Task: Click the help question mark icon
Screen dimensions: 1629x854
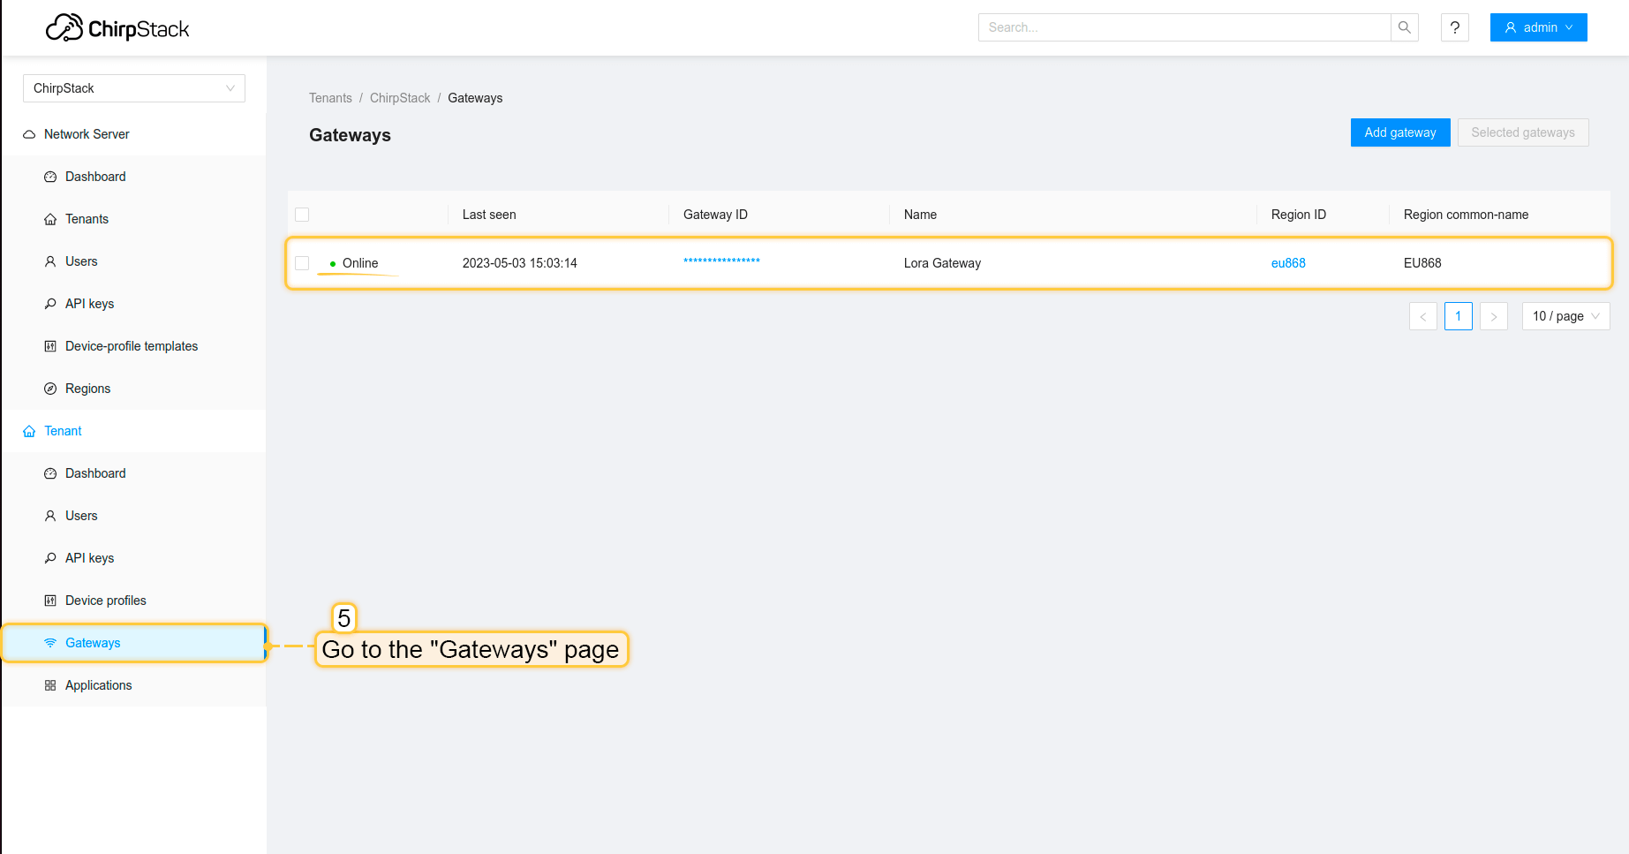Action: 1454,27
